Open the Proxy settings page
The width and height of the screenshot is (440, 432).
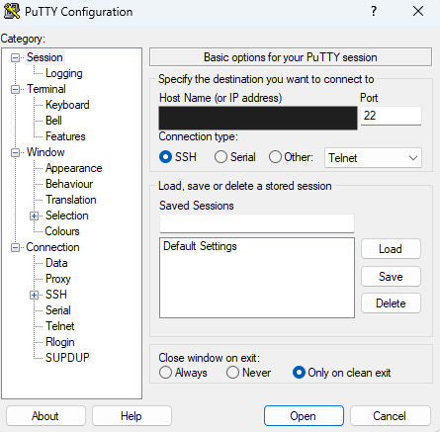(58, 279)
